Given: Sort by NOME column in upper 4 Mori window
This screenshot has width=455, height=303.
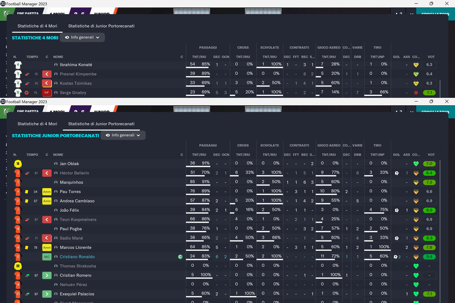Looking at the screenshot, I should [58, 57].
